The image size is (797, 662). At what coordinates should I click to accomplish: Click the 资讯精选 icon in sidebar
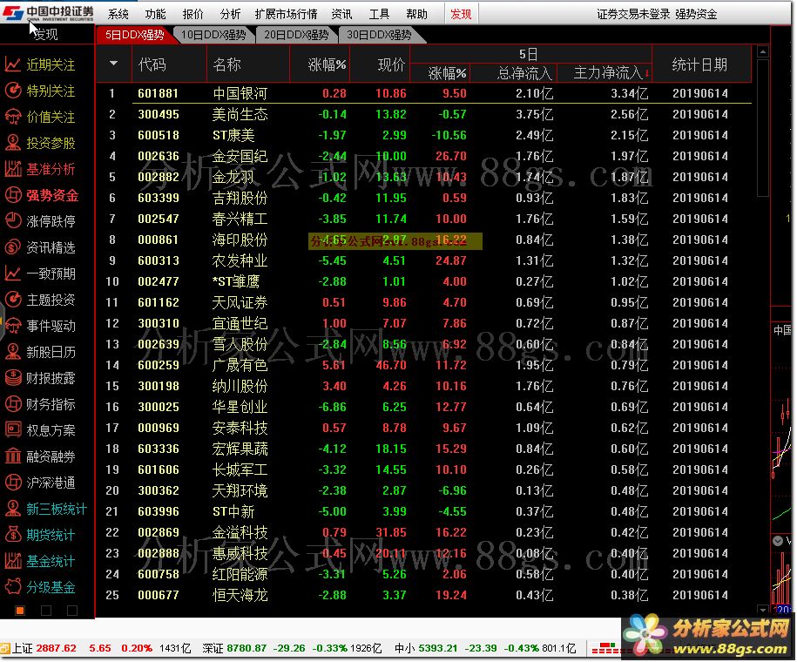[13, 247]
